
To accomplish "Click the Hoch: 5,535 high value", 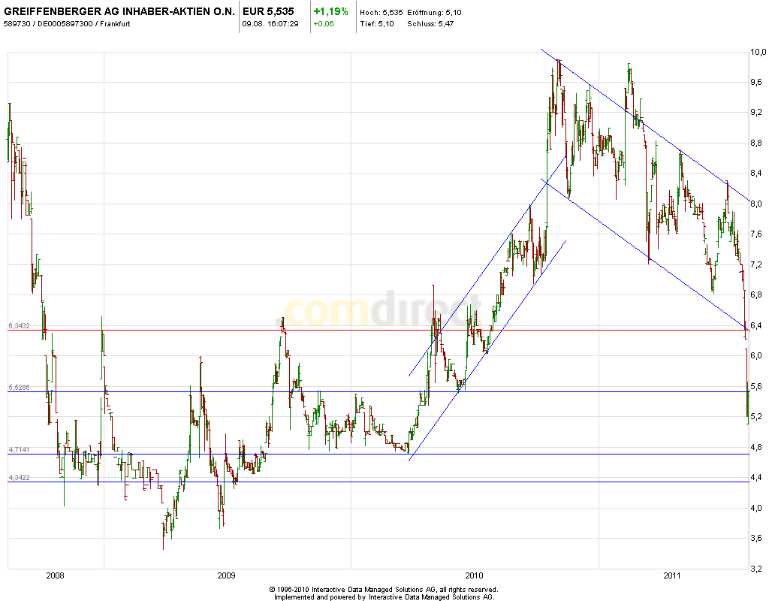I will pyautogui.click(x=381, y=13).
